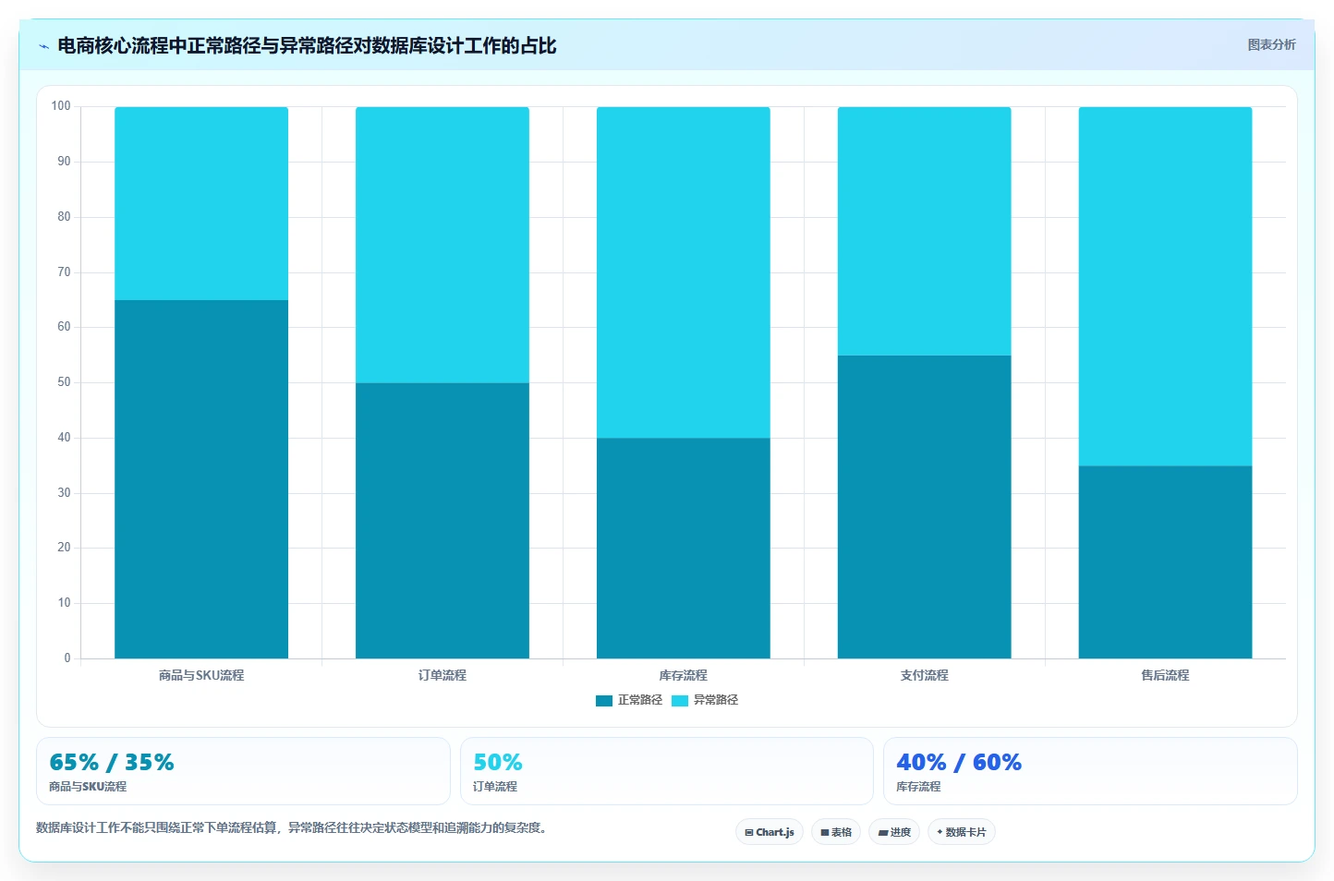Click the 正常路径 legend text
The width and height of the screenshot is (1334, 881).
click(x=640, y=700)
